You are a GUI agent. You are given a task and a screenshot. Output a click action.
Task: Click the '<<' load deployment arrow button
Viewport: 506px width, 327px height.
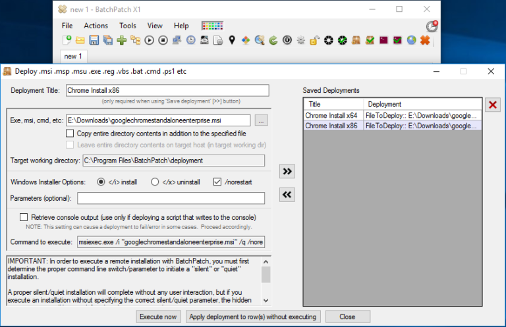pyautogui.click(x=287, y=194)
